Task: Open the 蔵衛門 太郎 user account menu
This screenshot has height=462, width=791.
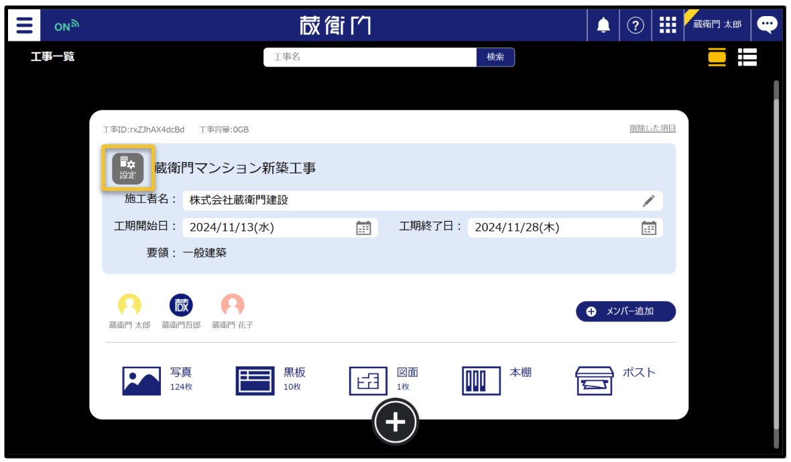Action: pos(717,25)
